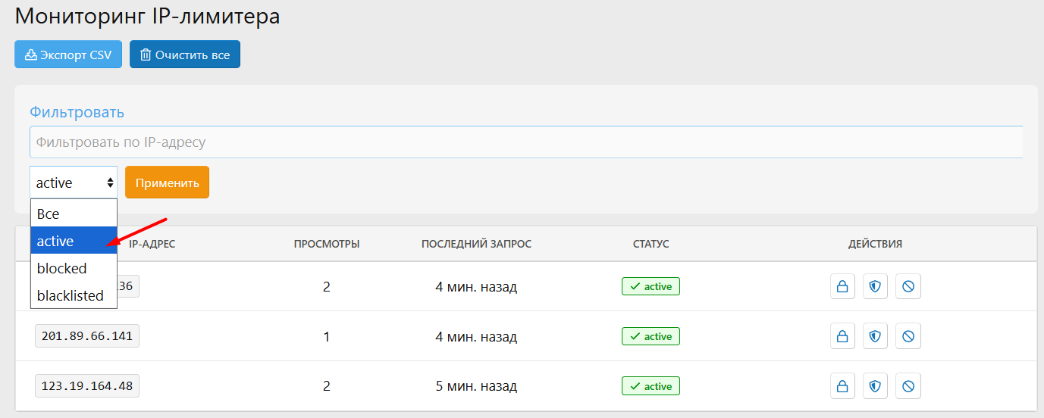Click lock icon for IP 201.89.66.141

(842, 336)
